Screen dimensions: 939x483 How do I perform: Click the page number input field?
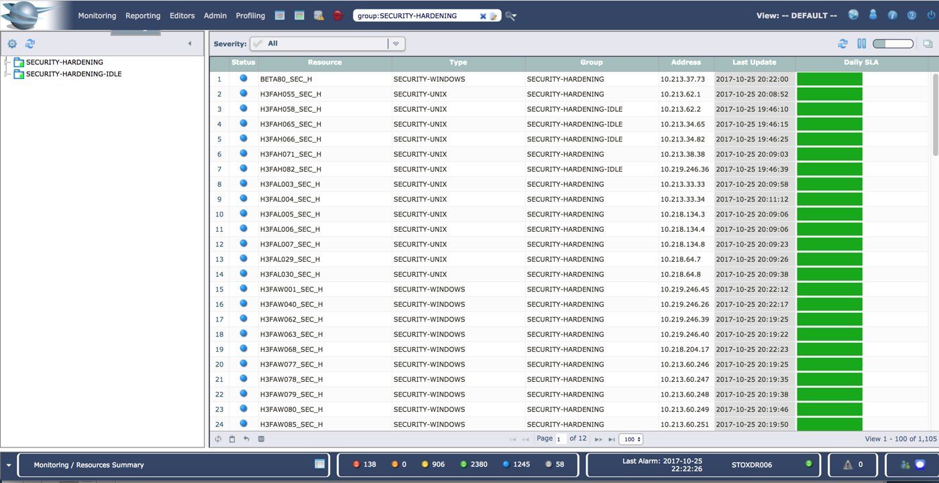[x=561, y=439]
